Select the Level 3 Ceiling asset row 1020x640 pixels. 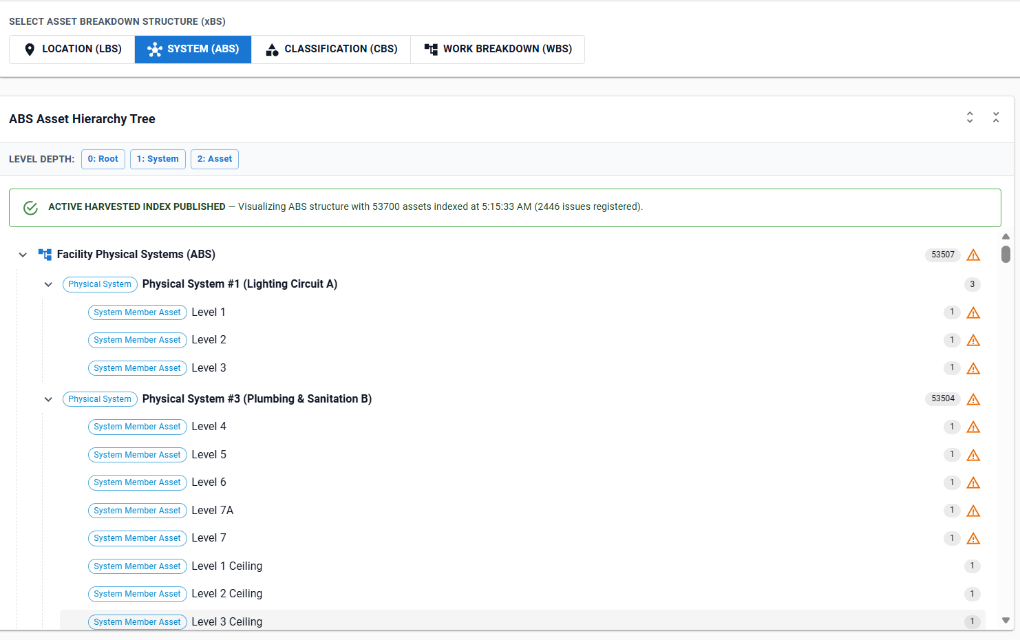click(522, 621)
